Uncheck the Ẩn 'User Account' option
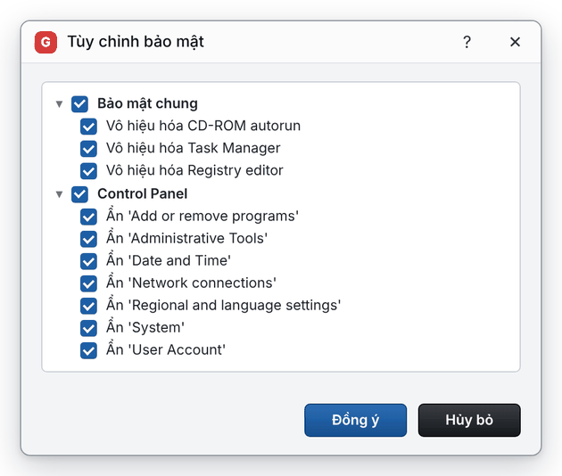This screenshot has width=562, height=476. pos(88,350)
